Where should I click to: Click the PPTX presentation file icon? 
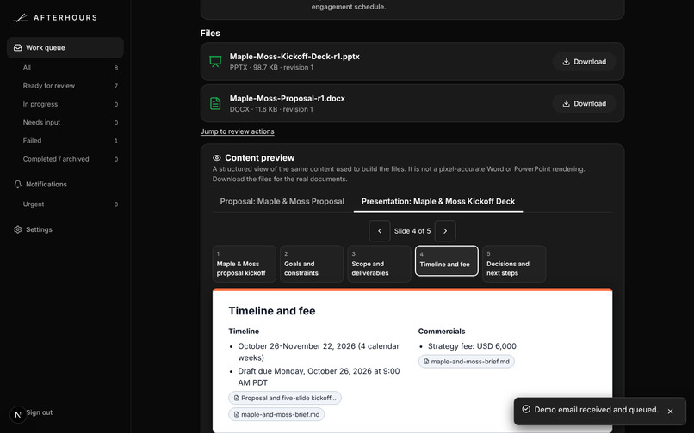[215, 61]
